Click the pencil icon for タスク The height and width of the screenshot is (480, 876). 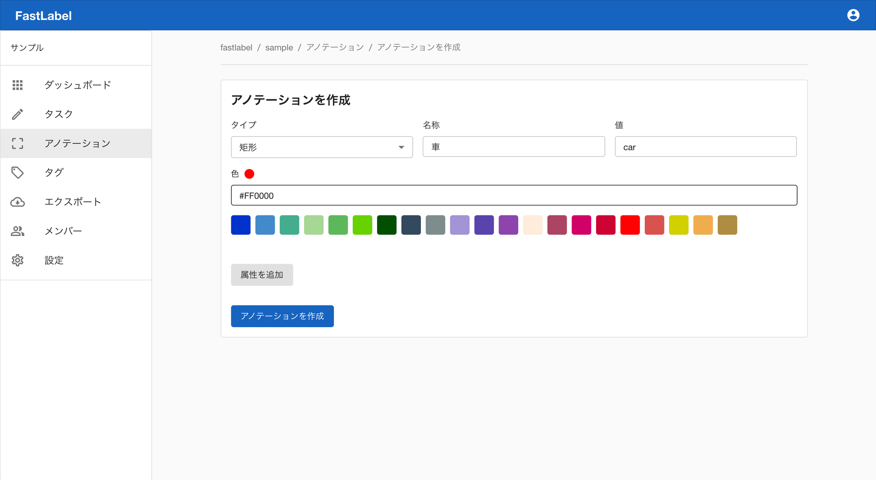point(18,114)
